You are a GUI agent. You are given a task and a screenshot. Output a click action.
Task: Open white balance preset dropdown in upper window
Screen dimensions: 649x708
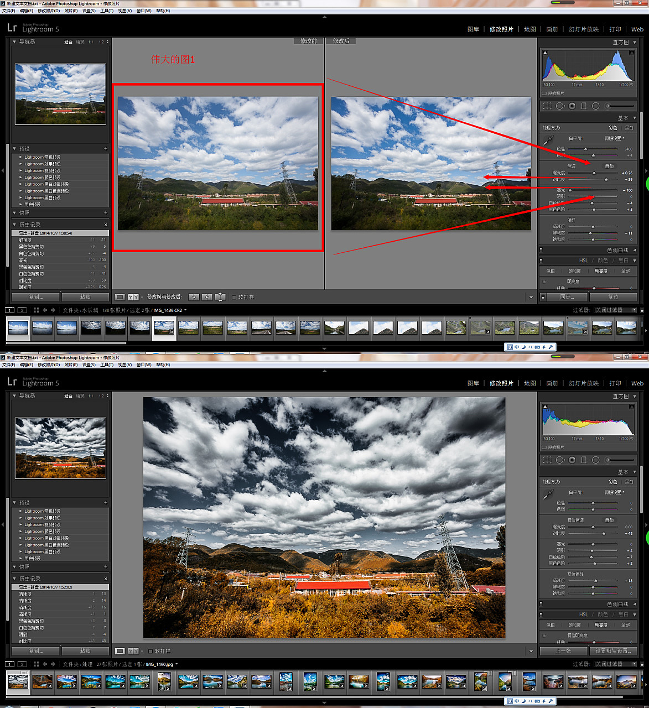pos(614,138)
